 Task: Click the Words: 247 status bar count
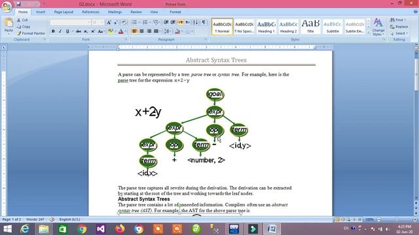coord(35,219)
